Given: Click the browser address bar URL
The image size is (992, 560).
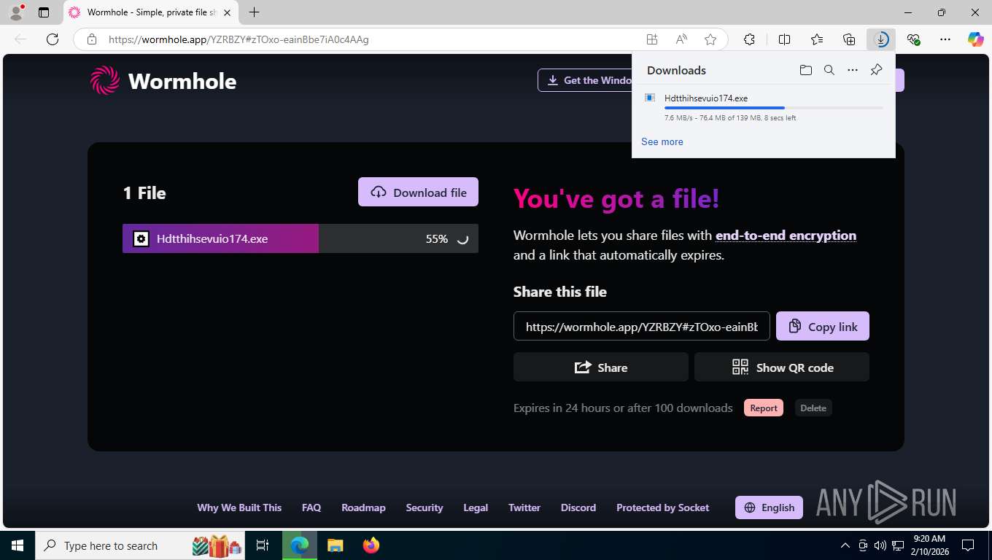Looking at the screenshot, I should (239, 39).
